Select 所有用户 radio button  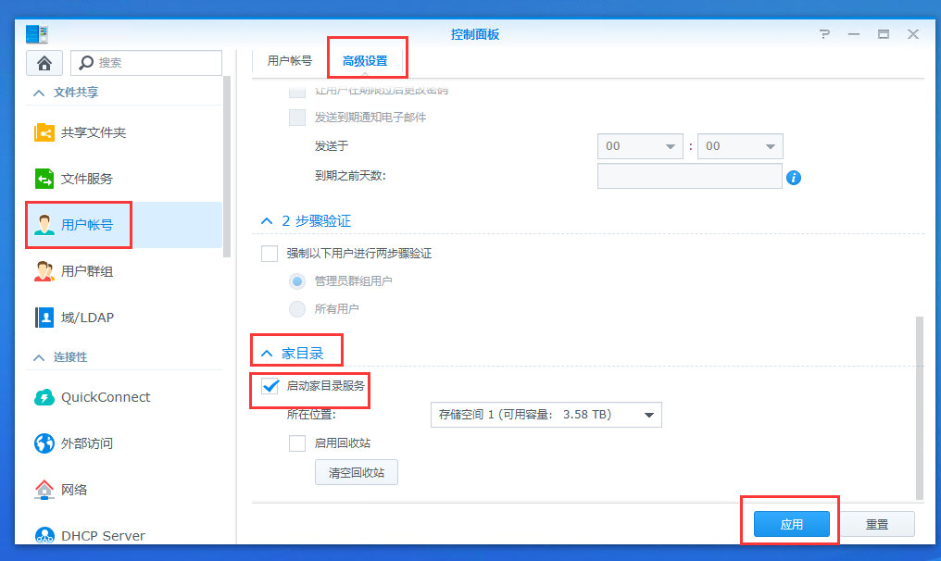click(297, 309)
